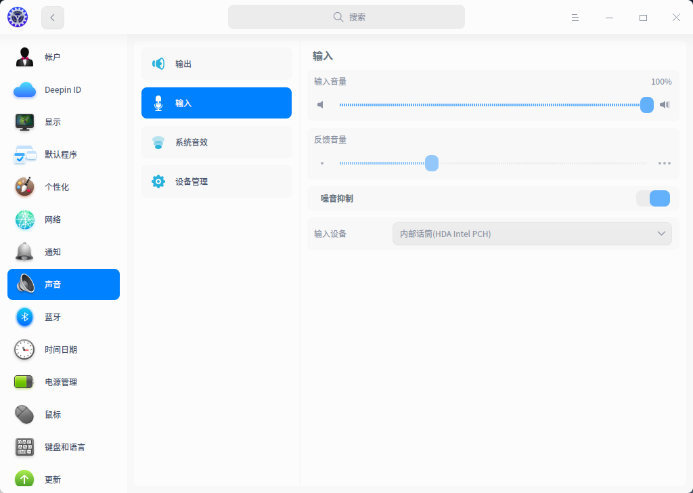Open the 鼠标 (Mouse) settings
The image size is (693, 493).
[x=25, y=414]
